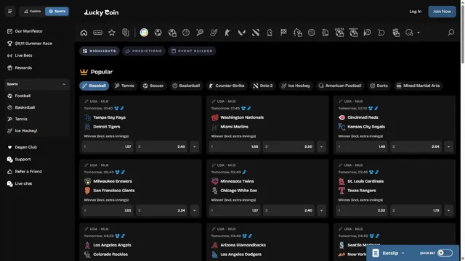
Task: Select Baseball popular filter
Action: (94, 86)
